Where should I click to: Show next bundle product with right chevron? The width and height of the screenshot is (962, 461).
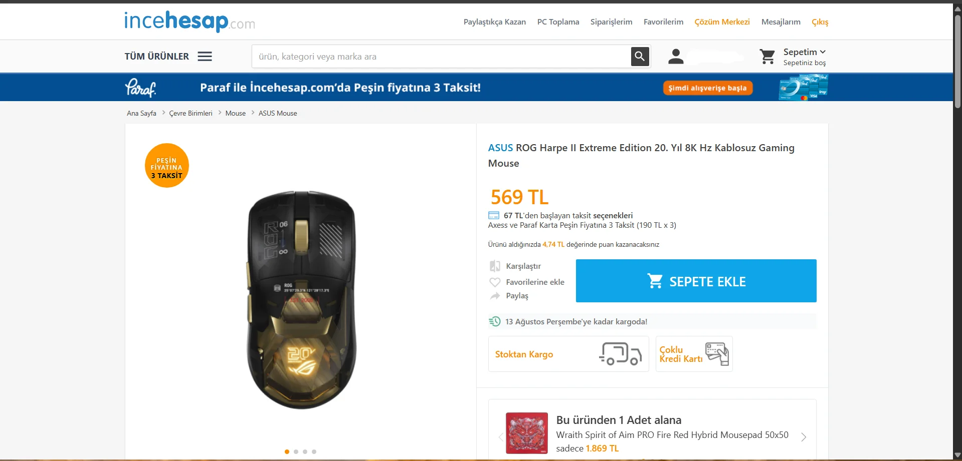[x=804, y=437]
